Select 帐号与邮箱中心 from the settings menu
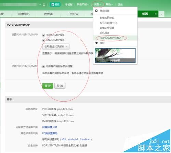This screenshot has height=153, width=171. click(x=108, y=23)
